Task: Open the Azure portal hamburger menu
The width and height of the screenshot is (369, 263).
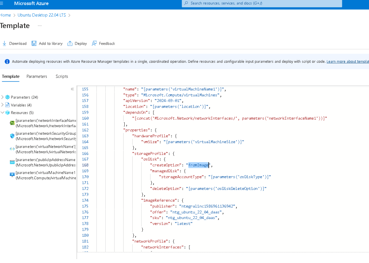Action: [x=1, y=3]
